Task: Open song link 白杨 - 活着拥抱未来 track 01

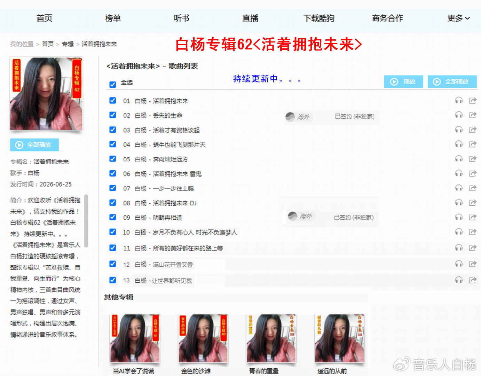Action: click(161, 101)
